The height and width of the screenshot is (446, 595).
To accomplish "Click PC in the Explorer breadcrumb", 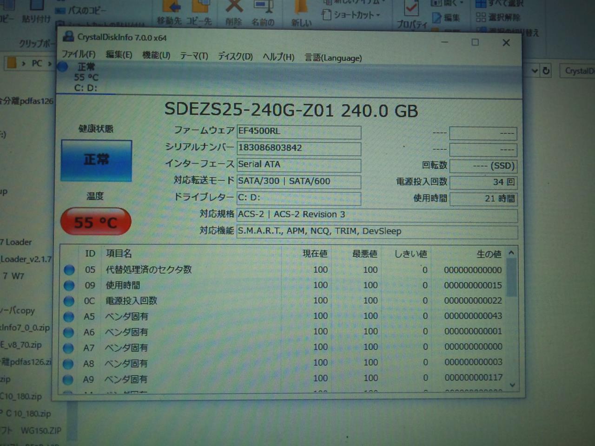I will [37, 63].
